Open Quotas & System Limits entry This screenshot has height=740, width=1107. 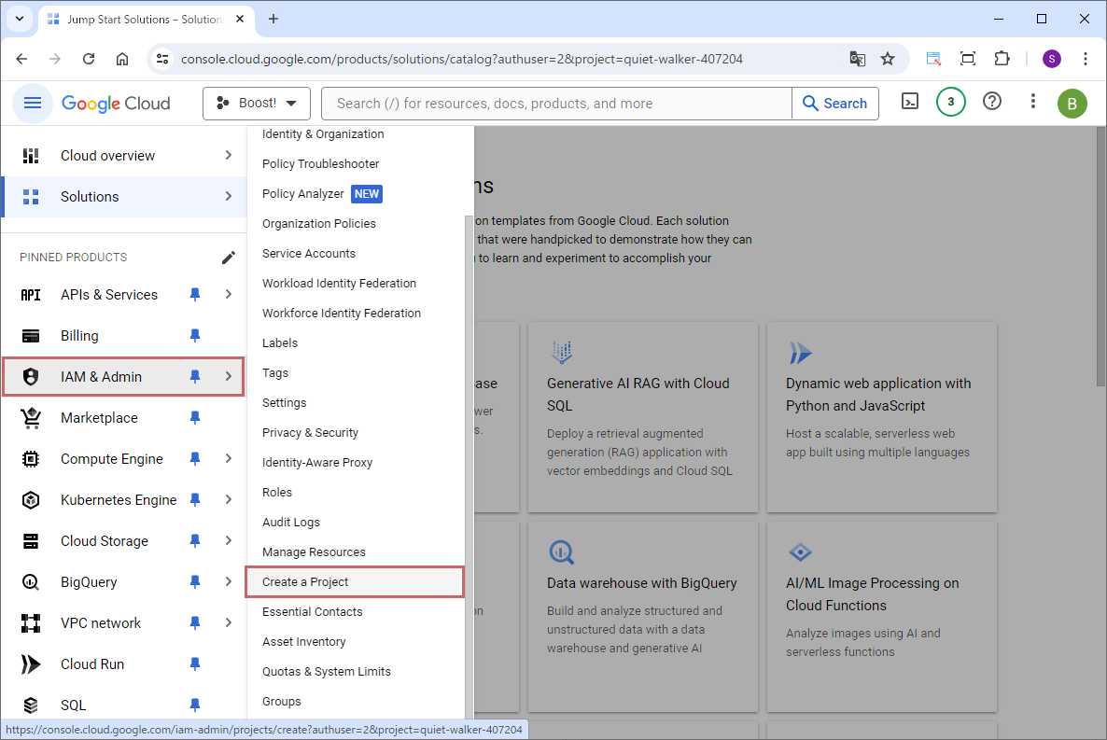pyautogui.click(x=326, y=672)
